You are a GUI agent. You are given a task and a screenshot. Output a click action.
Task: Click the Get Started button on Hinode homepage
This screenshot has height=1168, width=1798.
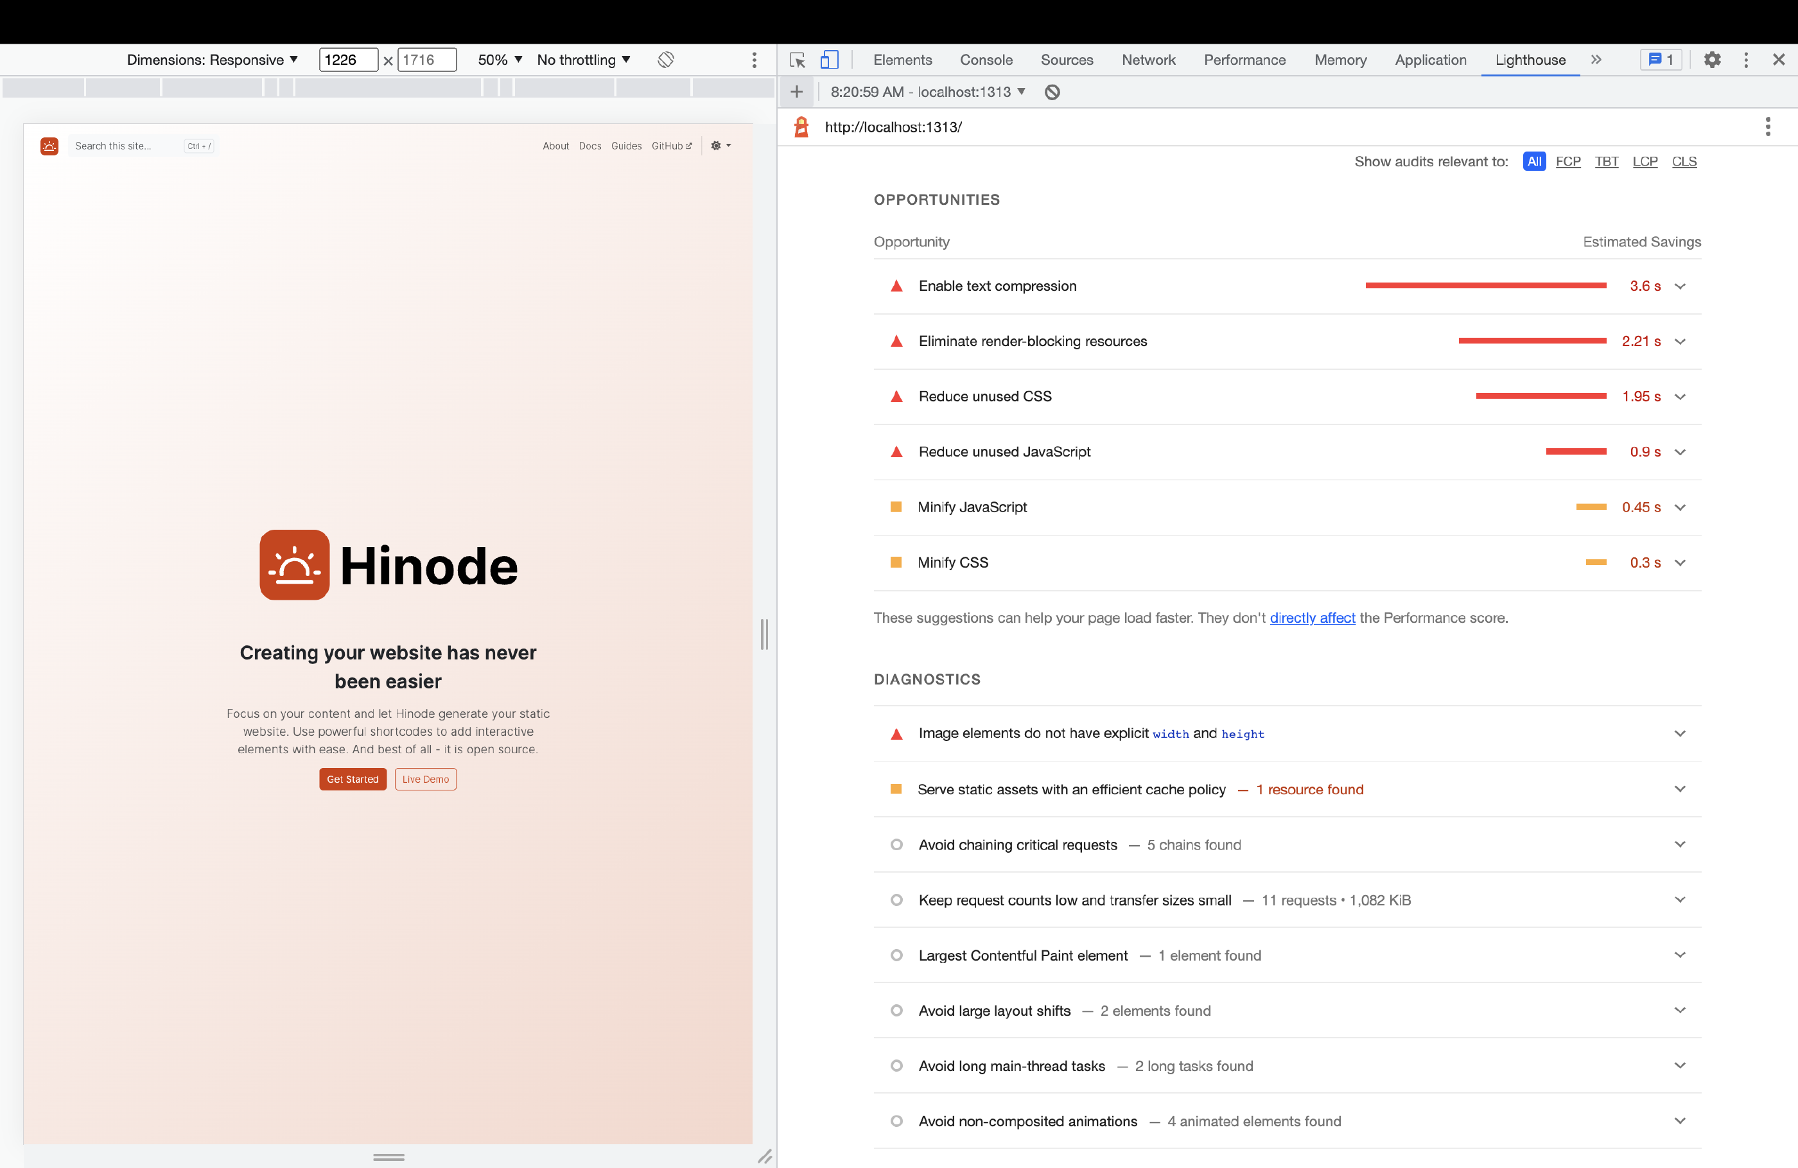pos(353,779)
